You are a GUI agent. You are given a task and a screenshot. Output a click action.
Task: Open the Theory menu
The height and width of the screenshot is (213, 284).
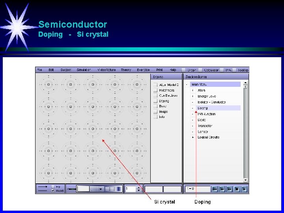coord(126,70)
